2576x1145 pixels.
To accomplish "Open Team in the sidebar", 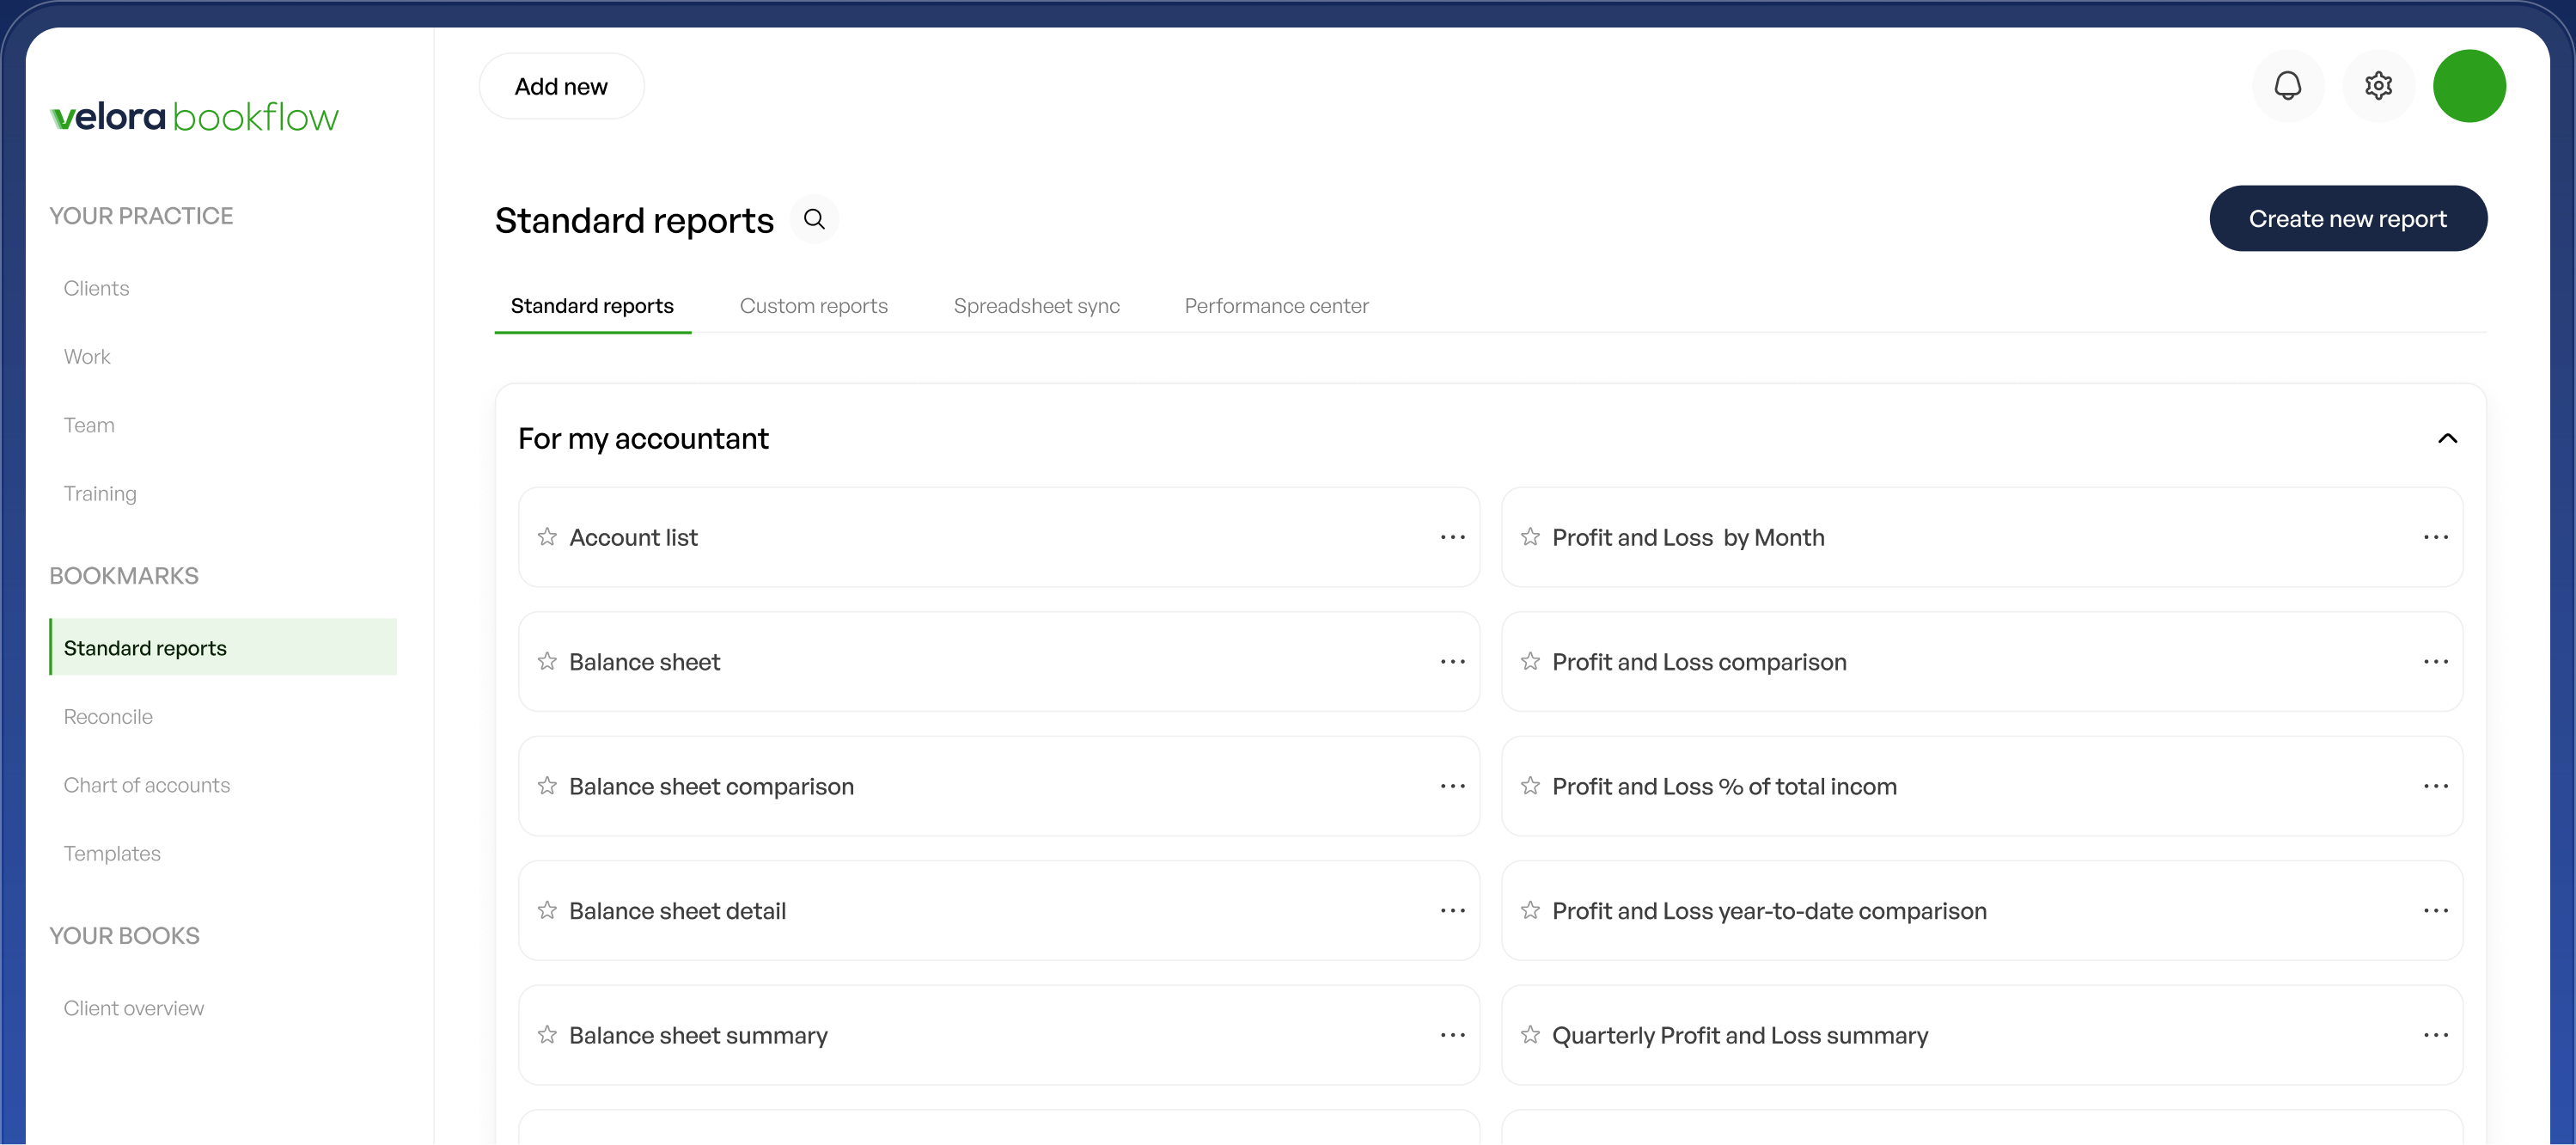I will click(x=89, y=426).
